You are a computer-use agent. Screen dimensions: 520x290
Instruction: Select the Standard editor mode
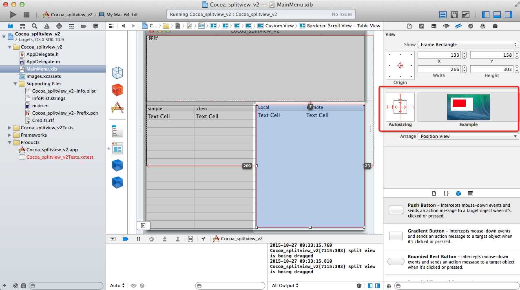pos(443,15)
